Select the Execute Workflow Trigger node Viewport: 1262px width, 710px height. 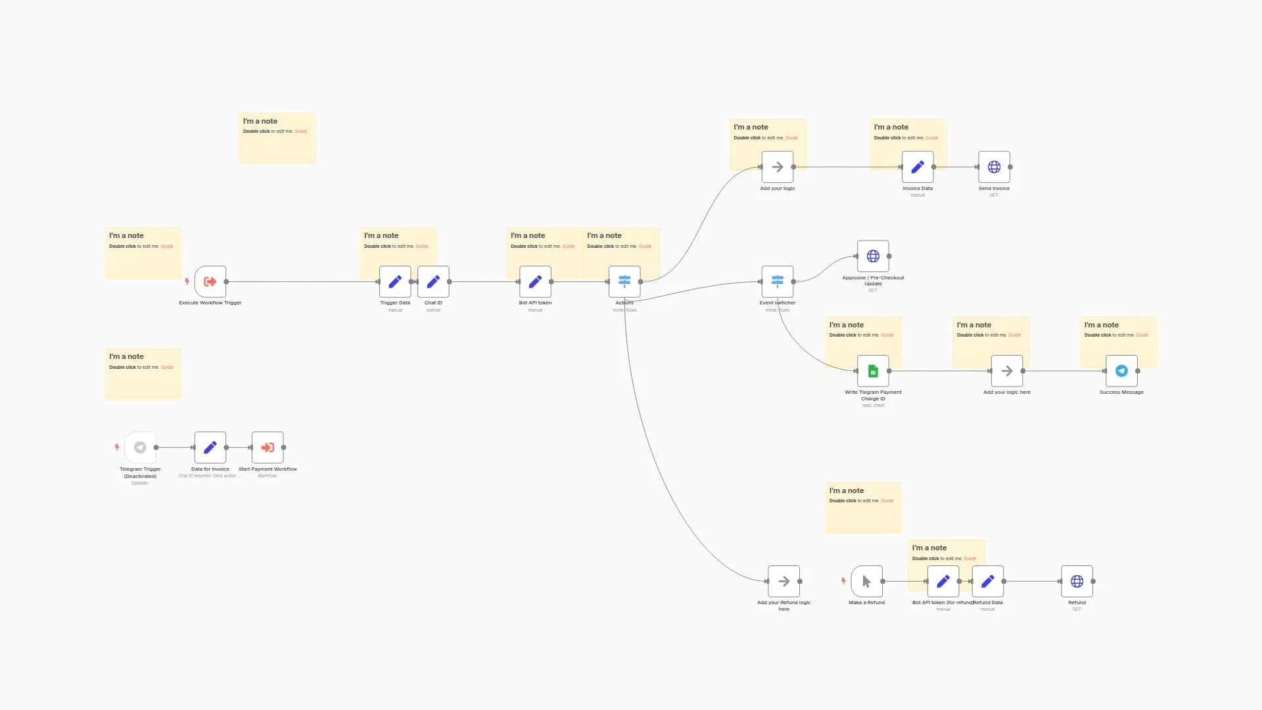point(210,281)
